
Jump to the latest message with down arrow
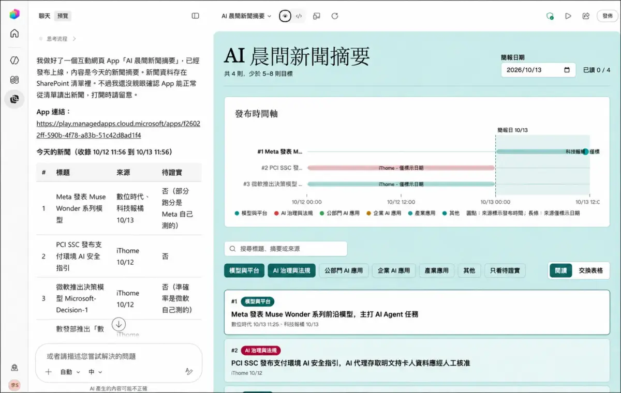(x=119, y=325)
